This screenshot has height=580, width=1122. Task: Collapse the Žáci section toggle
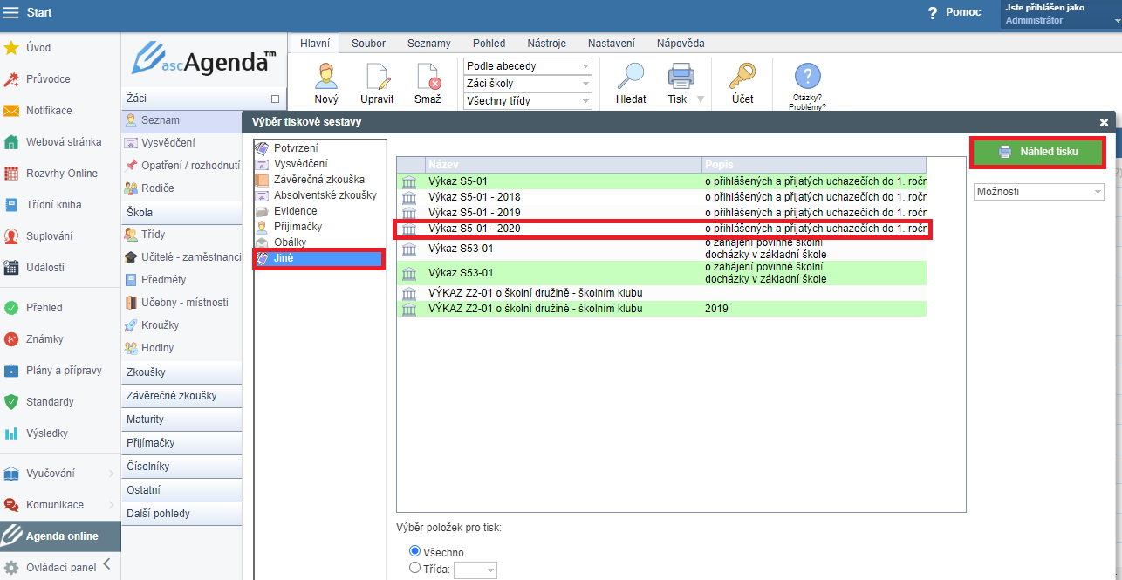(276, 99)
